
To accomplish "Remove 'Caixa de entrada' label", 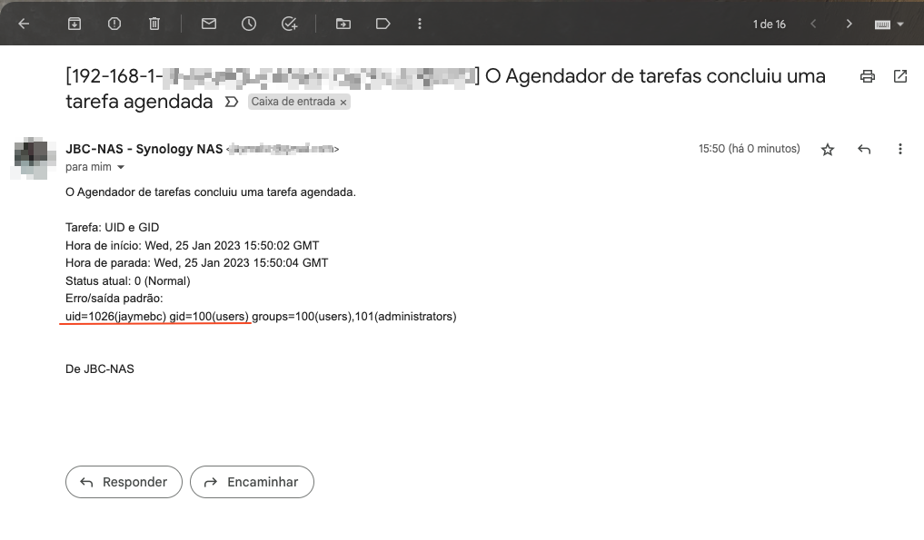I will coord(343,103).
